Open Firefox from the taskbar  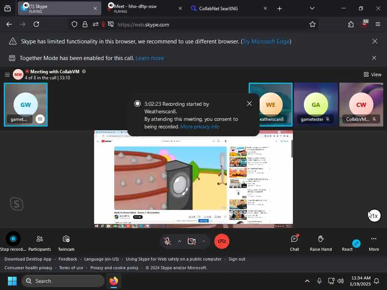point(113,281)
